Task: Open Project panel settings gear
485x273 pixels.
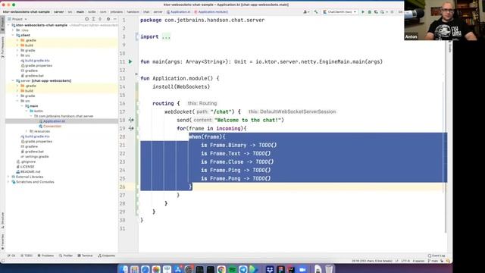Action: 108,19
